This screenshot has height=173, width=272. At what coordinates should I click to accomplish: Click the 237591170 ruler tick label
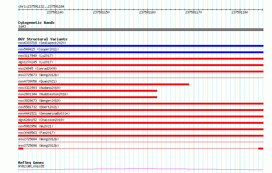pos(193,12)
